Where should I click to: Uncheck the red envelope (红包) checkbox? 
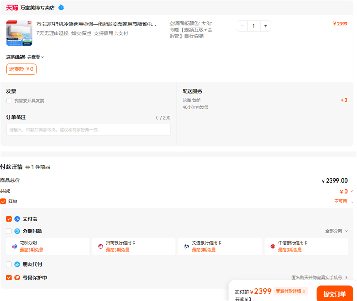coord(4,202)
